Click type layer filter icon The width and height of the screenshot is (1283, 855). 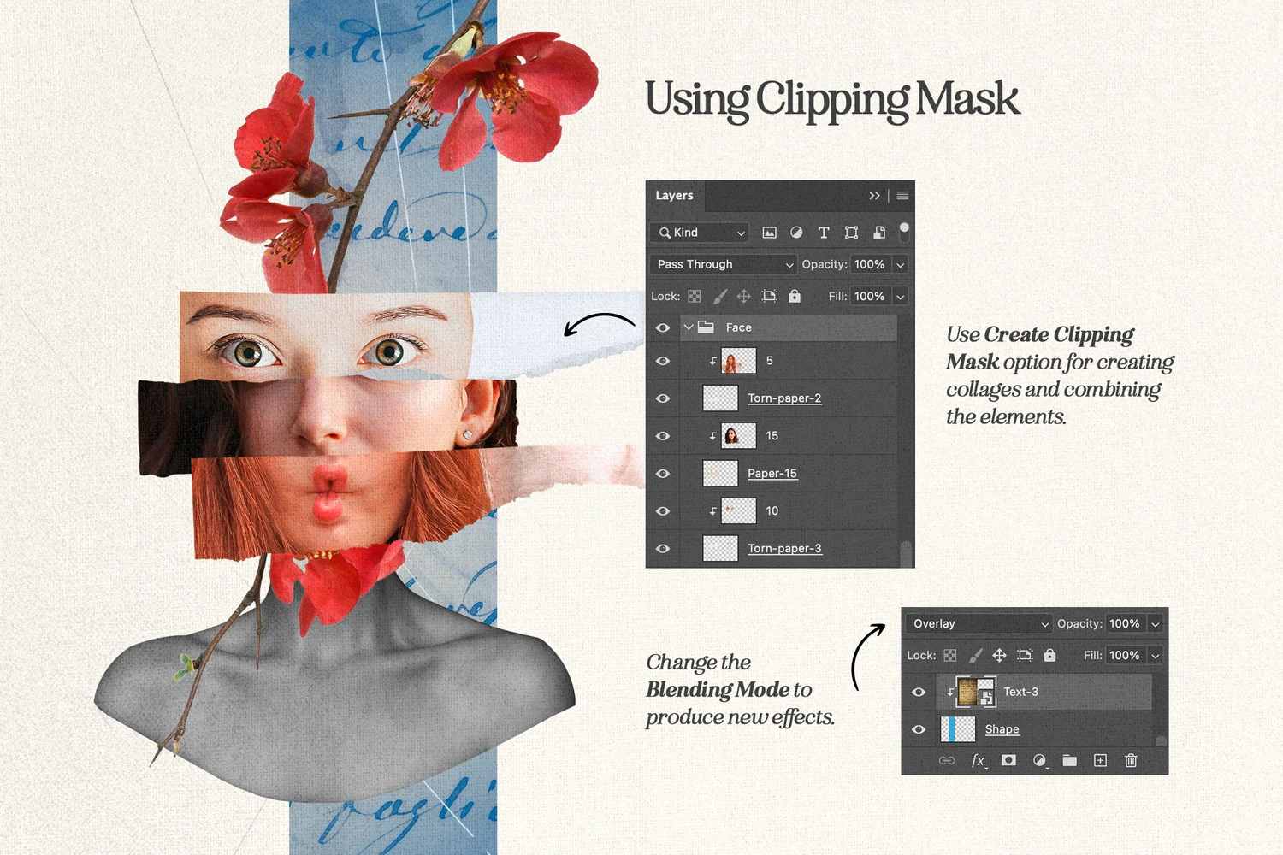(x=824, y=233)
